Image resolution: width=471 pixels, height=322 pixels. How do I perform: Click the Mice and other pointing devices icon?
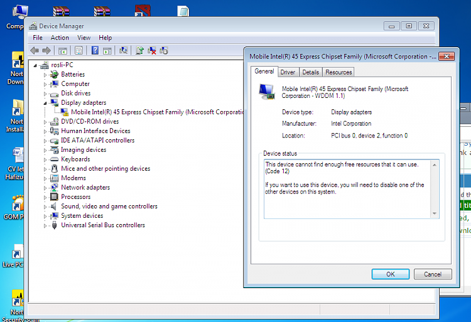[55, 168]
